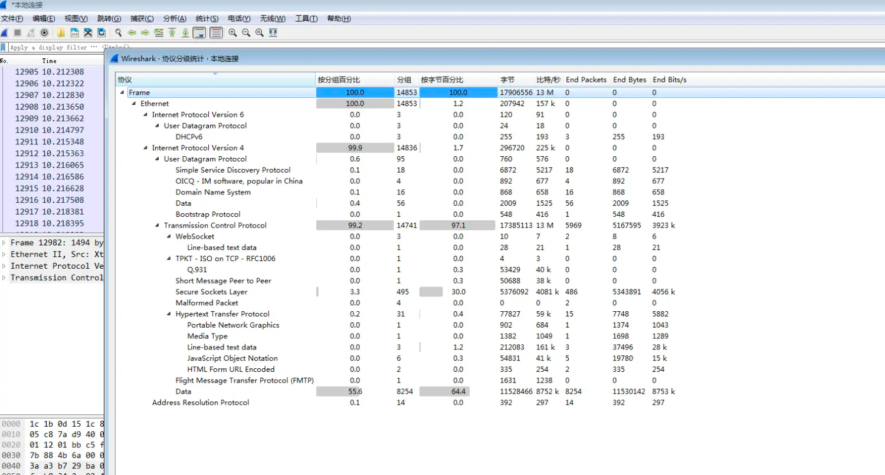Select the Secure Sockets Layer protocol row

(x=212, y=292)
